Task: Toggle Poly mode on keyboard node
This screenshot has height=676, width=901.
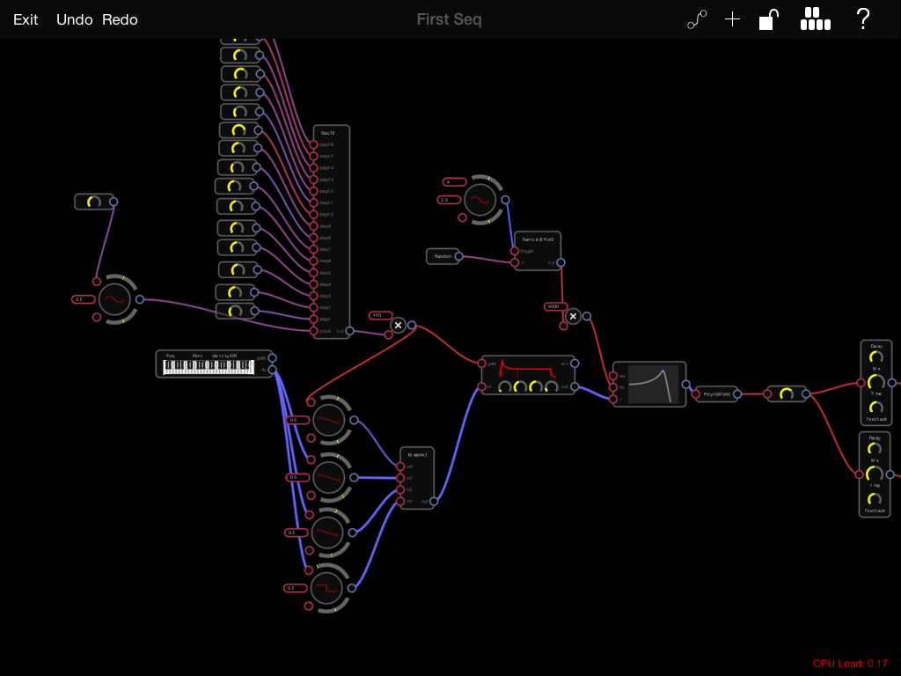Action: [x=171, y=356]
